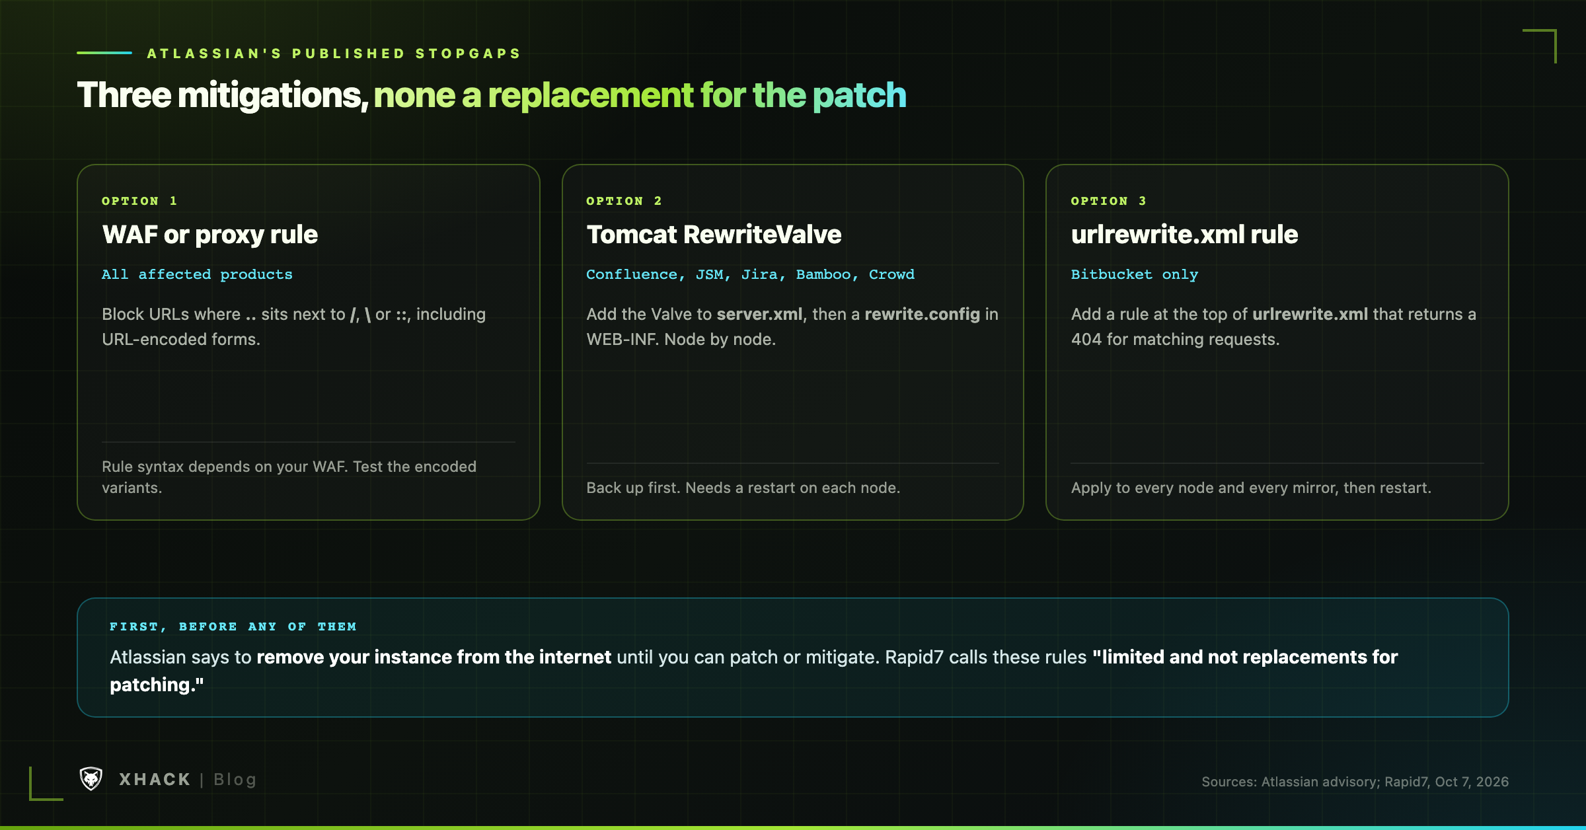Click the OPTION 2 label
This screenshot has height=830, width=1586.
point(624,201)
